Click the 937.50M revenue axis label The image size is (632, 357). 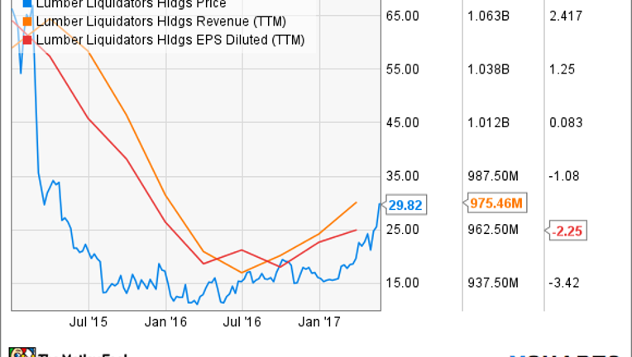492,283
